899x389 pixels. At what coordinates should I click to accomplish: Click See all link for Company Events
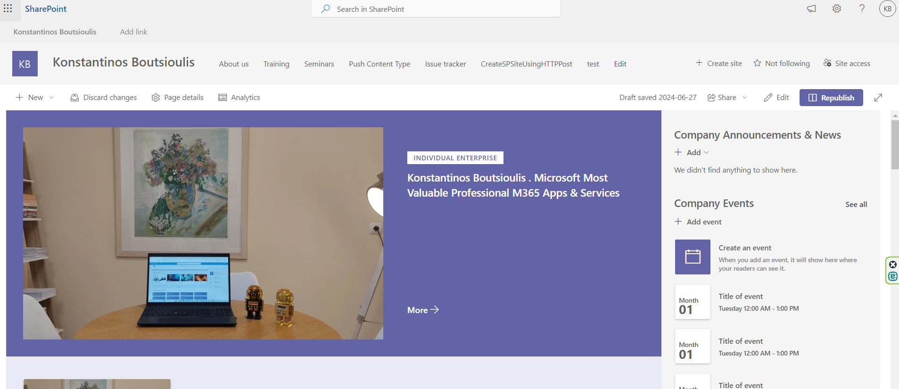point(856,204)
